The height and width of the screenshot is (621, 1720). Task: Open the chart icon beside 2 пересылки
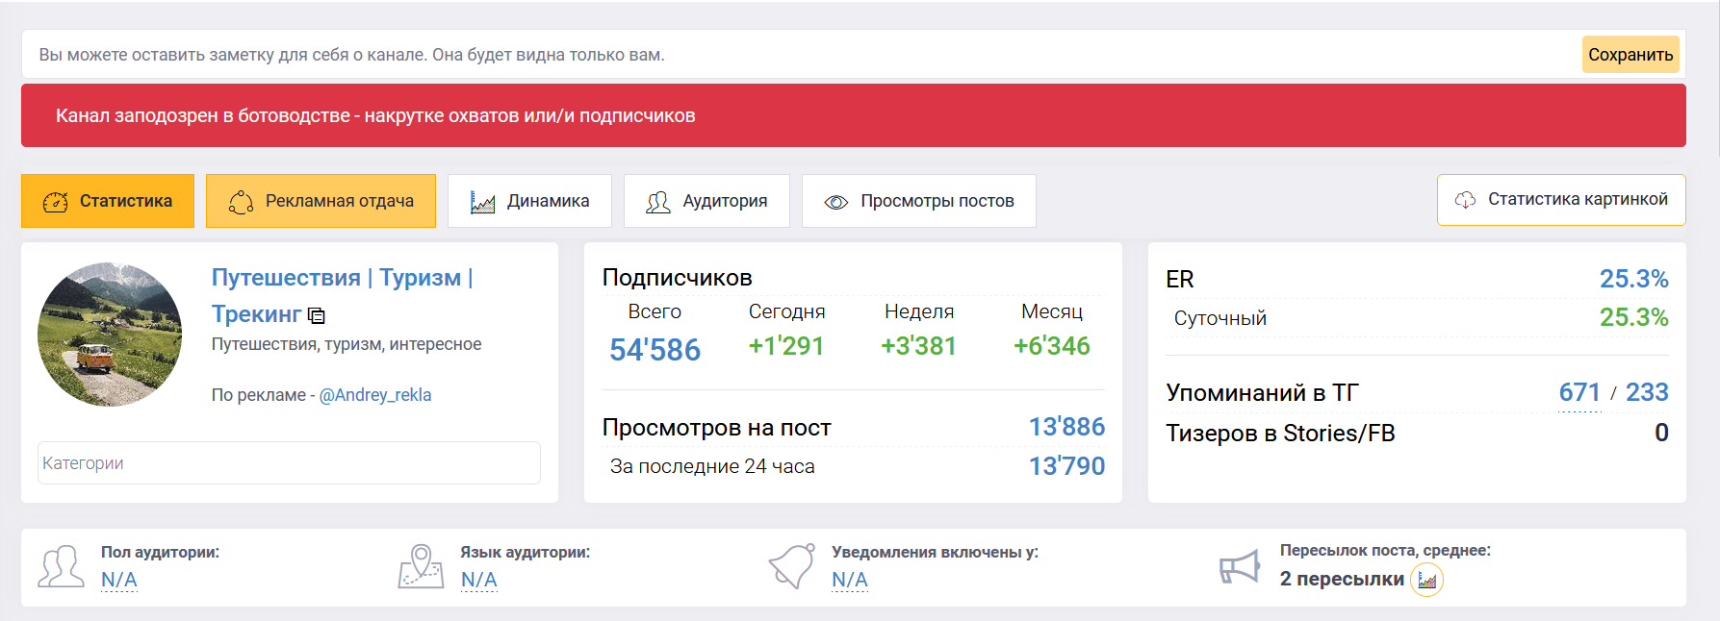click(1427, 580)
